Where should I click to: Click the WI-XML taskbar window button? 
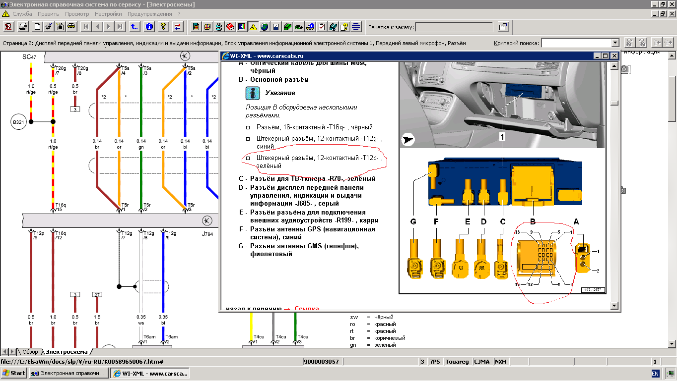click(x=149, y=373)
